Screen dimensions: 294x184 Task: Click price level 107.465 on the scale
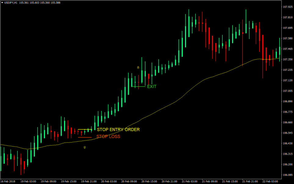(x=288, y=49)
